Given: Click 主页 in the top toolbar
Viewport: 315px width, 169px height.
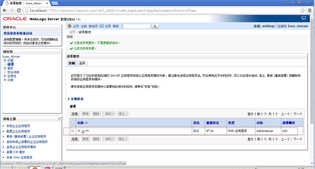Looking at the screenshot, I should tap(76, 26).
